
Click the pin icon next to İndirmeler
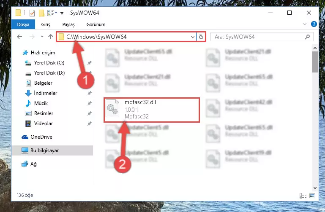(89, 93)
